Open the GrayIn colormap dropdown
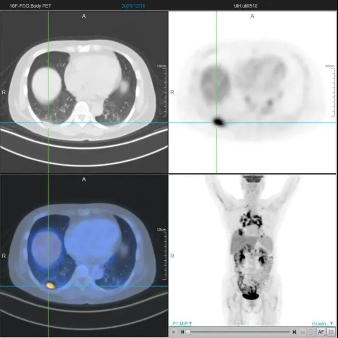The image size is (338, 338). (x=322, y=323)
